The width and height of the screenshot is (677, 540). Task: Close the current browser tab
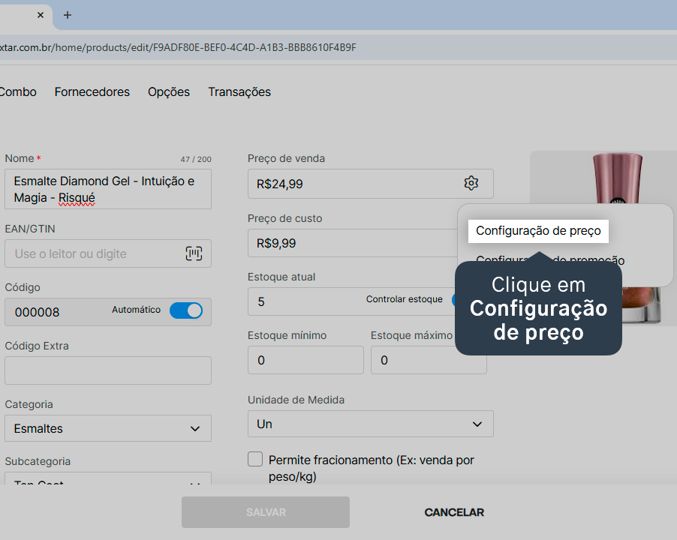point(41,15)
